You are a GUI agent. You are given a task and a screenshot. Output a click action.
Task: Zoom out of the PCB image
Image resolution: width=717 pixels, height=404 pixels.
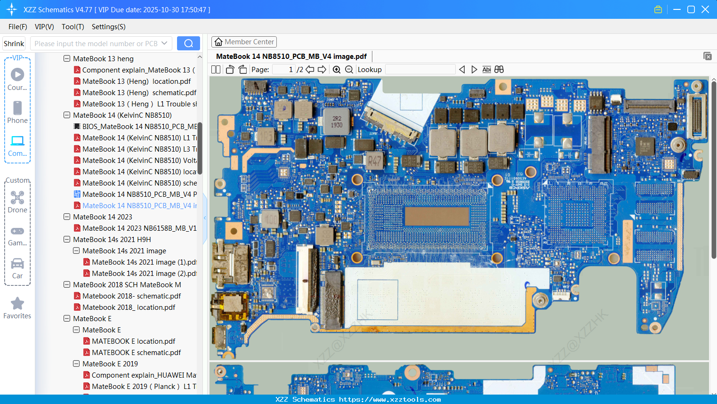(x=349, y=70)
